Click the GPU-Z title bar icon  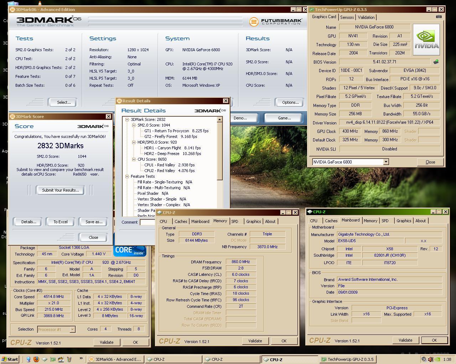point(312,10)
